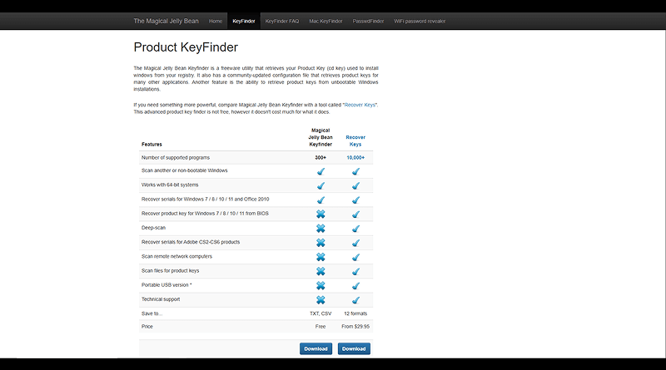Click Keyfinder X icon in Deep-scan row
The image size is (666, 370).
tap(321, 228)
